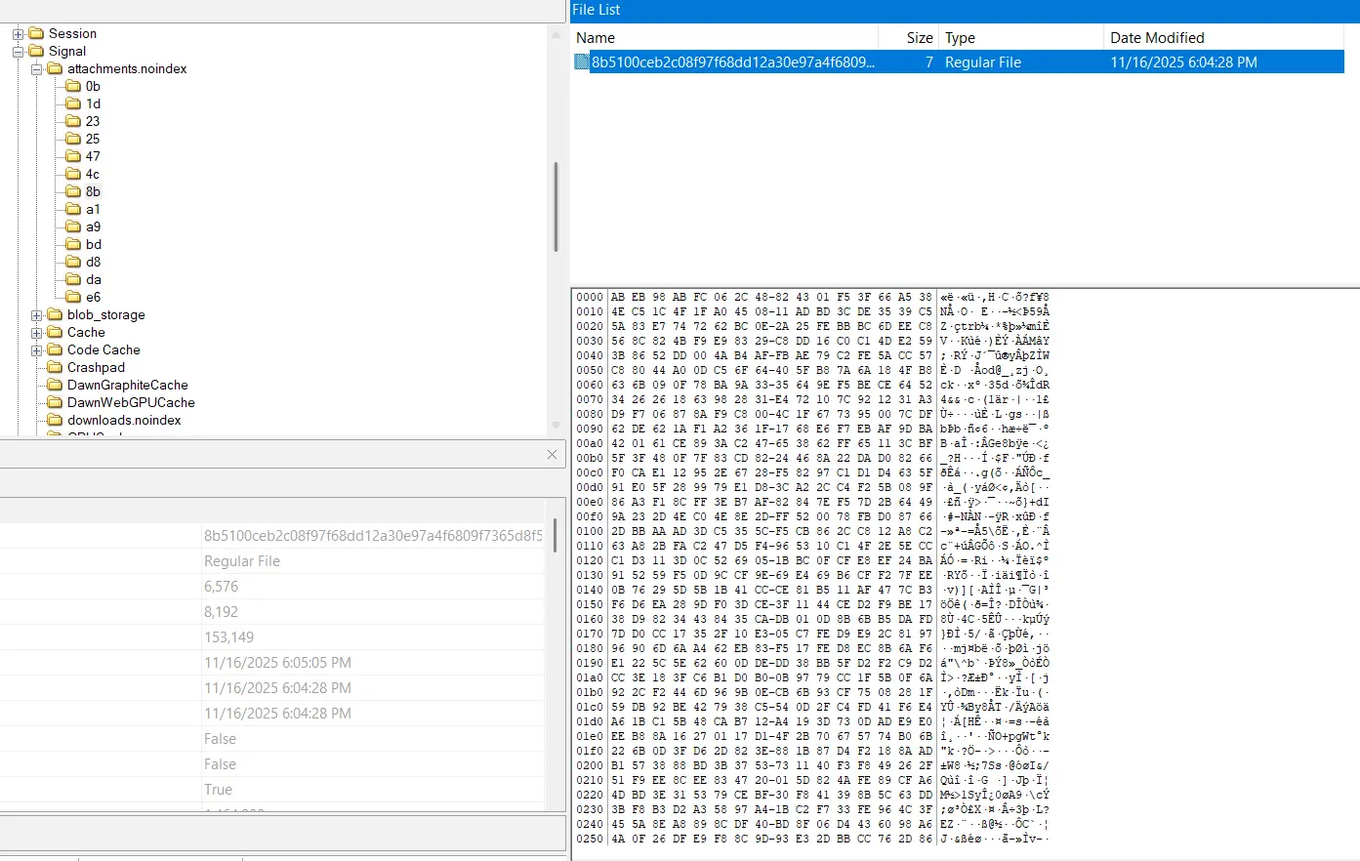Collapse the Signal tree node
This screenshot has height=861, width=1360.
[x=18, y=52]
